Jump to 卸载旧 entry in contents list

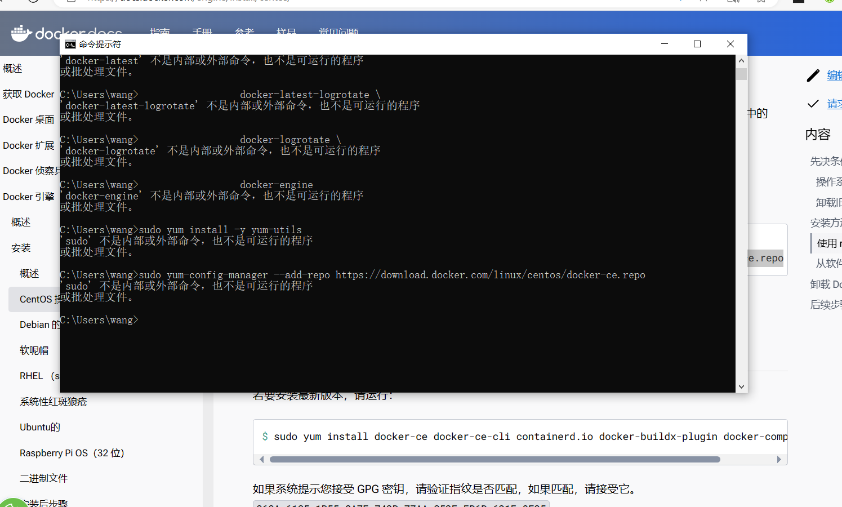(828, 202)
